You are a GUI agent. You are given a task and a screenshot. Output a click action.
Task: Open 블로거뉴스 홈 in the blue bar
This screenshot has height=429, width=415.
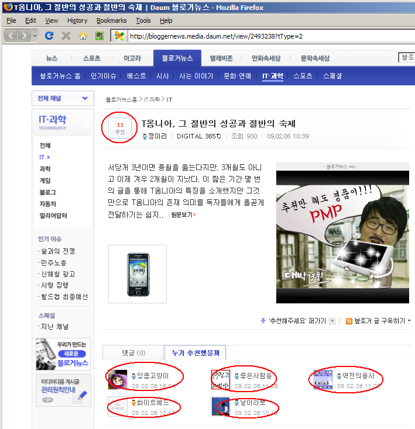(60, 76)
